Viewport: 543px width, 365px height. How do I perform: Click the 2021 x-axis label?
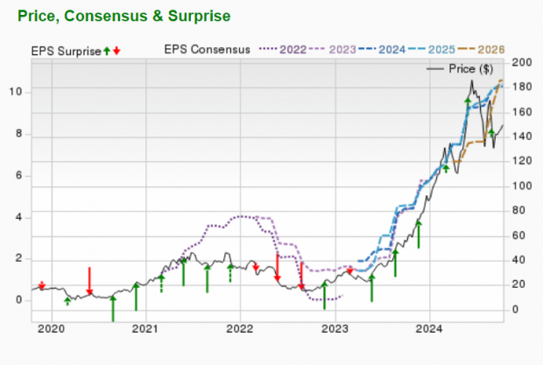[x=145, y=329]
